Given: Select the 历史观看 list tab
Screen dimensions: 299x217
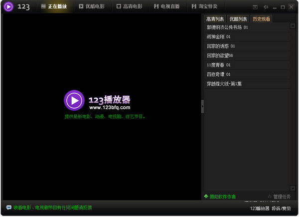Looking at the screenshot, I should 261,19.
